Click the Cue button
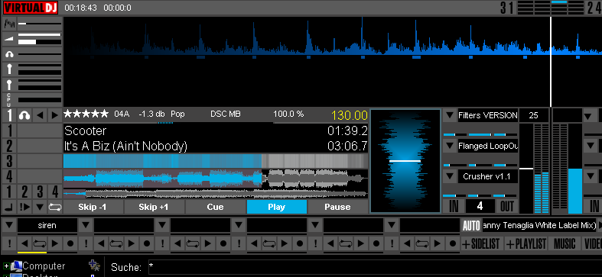Image resolution: width=602 pixels, height=277 pixels. tap(215, 207)
